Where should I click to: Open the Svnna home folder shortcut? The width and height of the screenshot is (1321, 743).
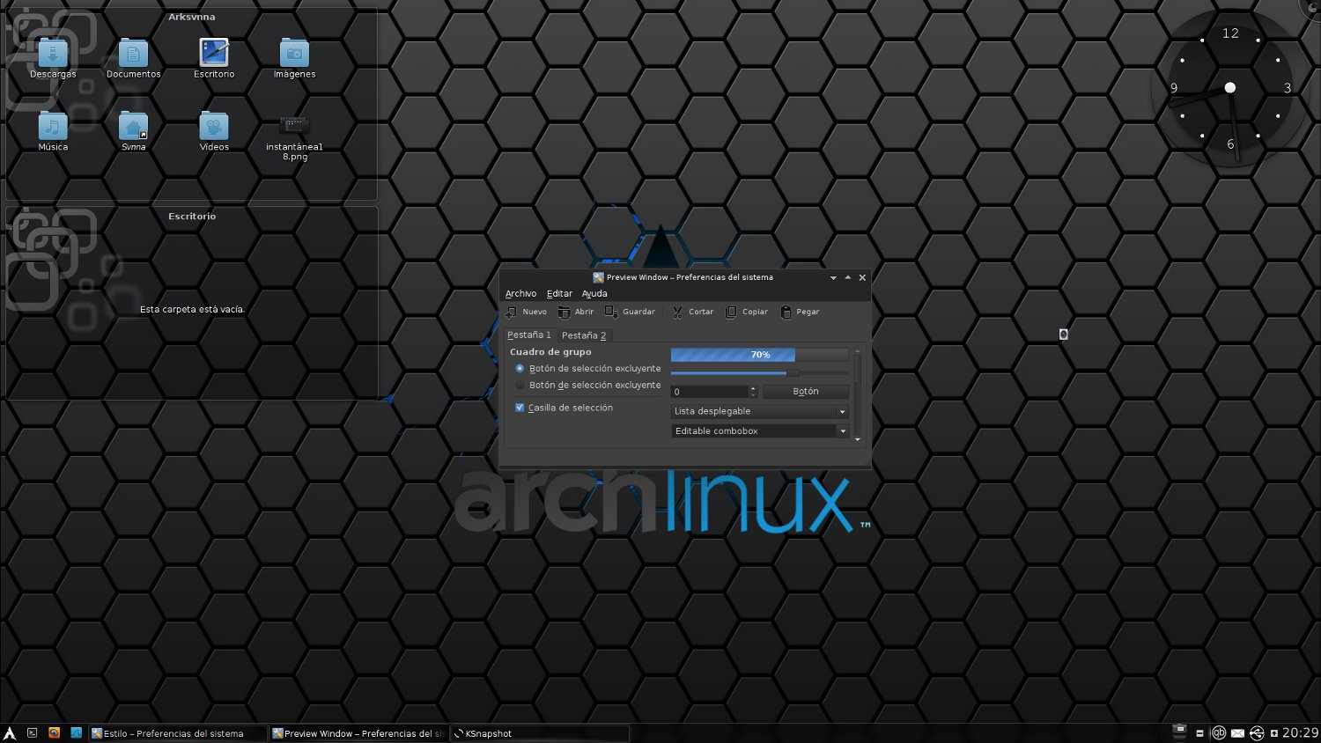click(134, 131)
